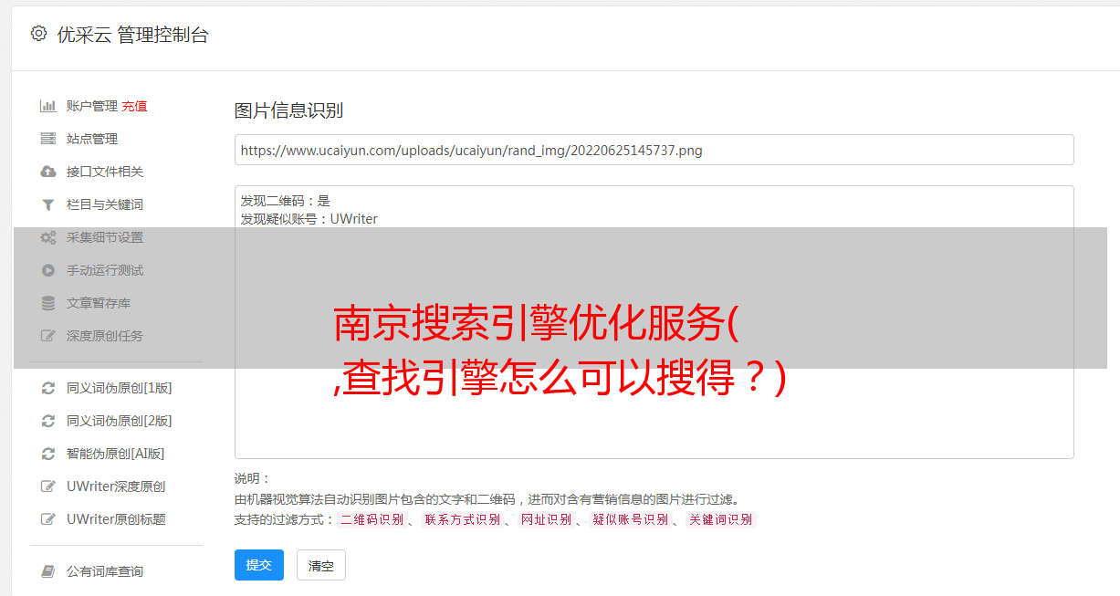Click the server icon for 站点管理
Viewport: 1120px width, 596px height.
tap(48, 139)
